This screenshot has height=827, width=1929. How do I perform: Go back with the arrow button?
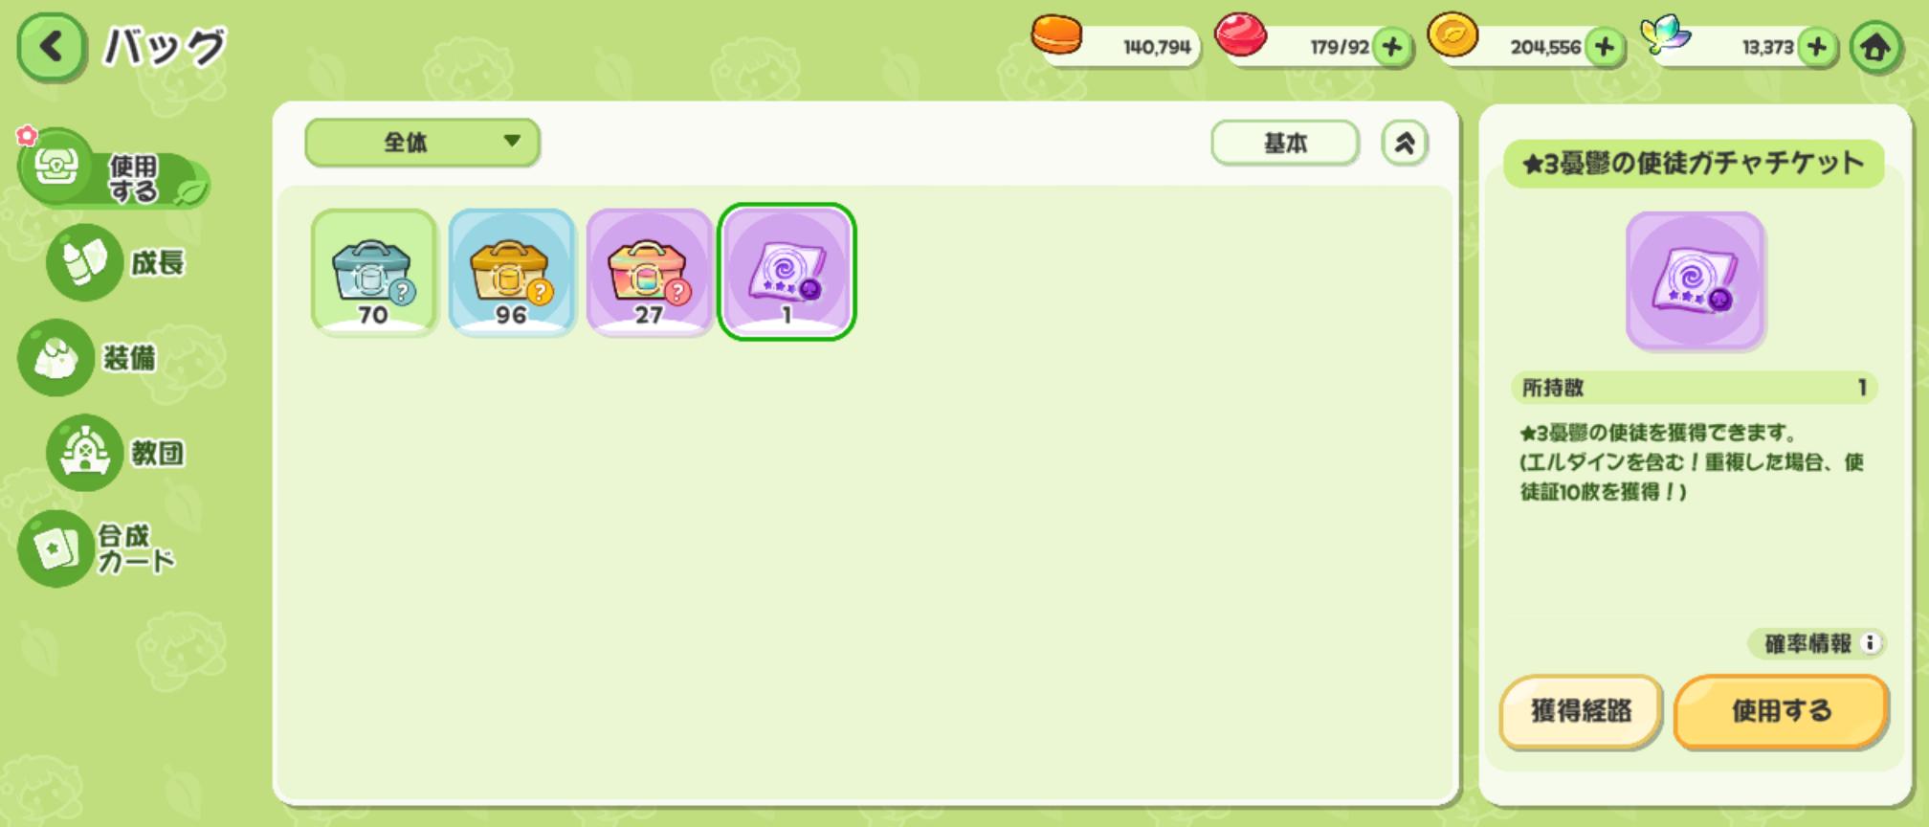[x=51, y=46]
